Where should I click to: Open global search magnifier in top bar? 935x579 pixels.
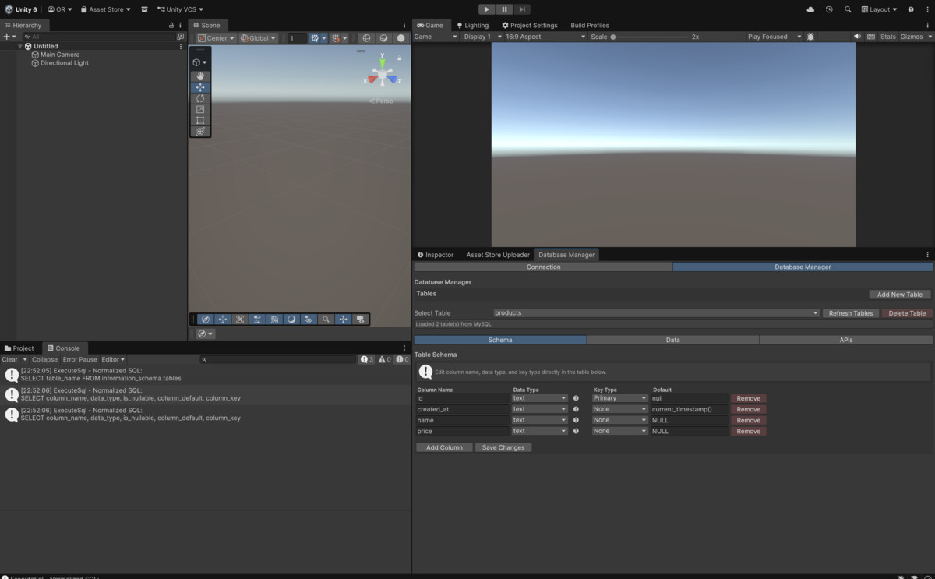pos(848,9)
